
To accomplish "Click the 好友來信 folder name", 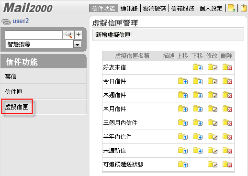I will tap(114, 67).
